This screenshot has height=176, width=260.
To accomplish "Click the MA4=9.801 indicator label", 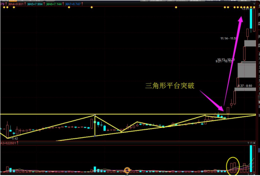I will (x=16, y=4).
